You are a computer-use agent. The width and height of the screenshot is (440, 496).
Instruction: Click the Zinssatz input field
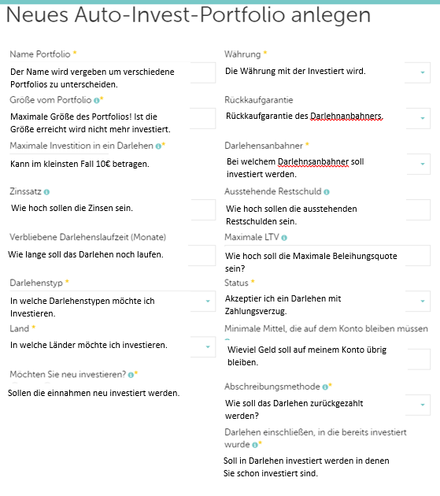[113, 209]
